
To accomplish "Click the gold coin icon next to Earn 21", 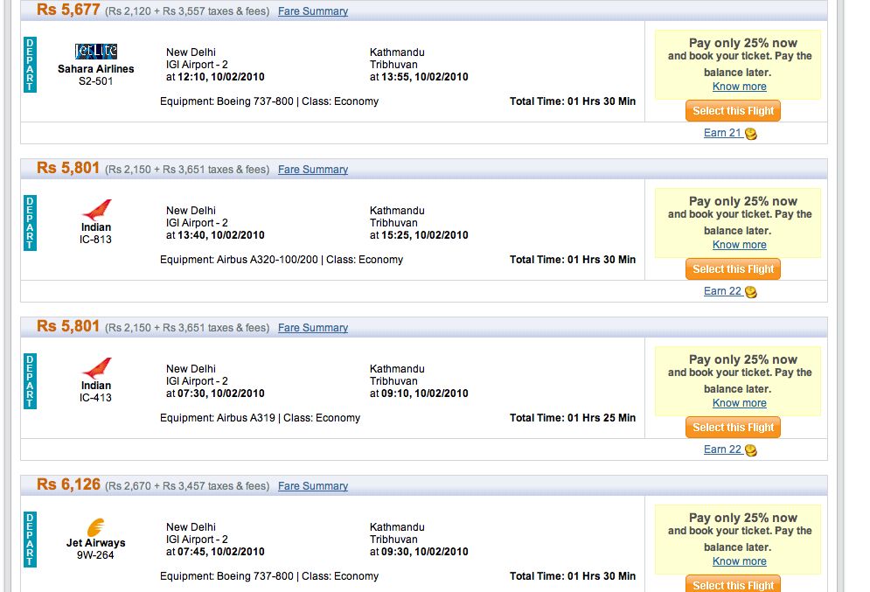I will tap(751, 134).
